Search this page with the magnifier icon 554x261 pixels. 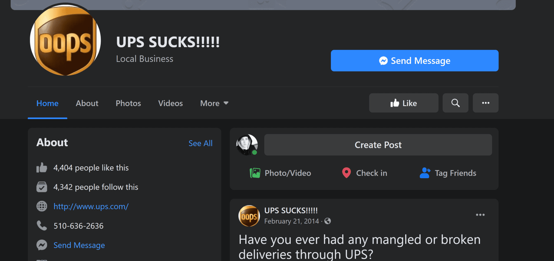pyautogui.click(x=455, y=103)
